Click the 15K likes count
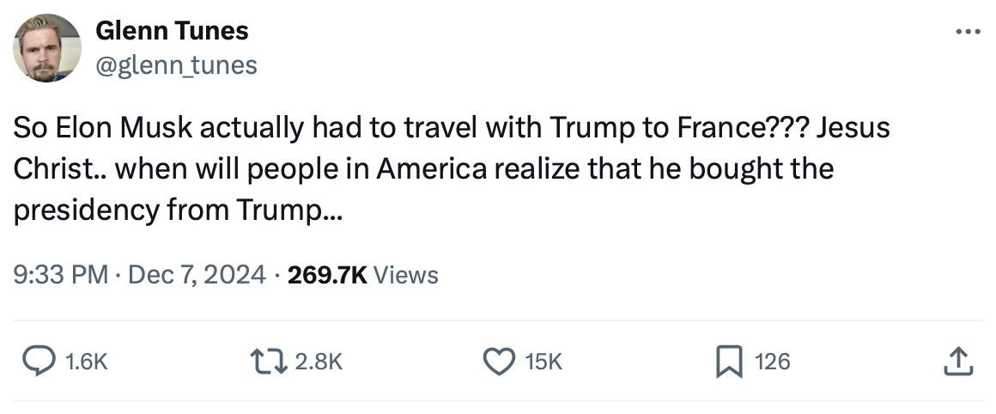996x414 pixels. 543,362
